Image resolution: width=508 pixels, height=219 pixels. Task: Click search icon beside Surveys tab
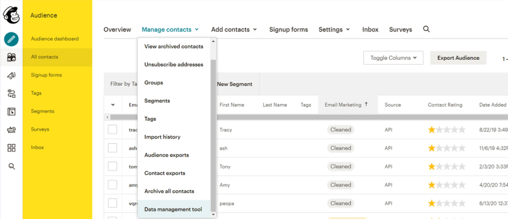point(426,29)
